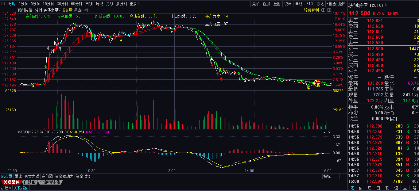
Task: Toggle the 竞价 auction display
Action: 256,4
